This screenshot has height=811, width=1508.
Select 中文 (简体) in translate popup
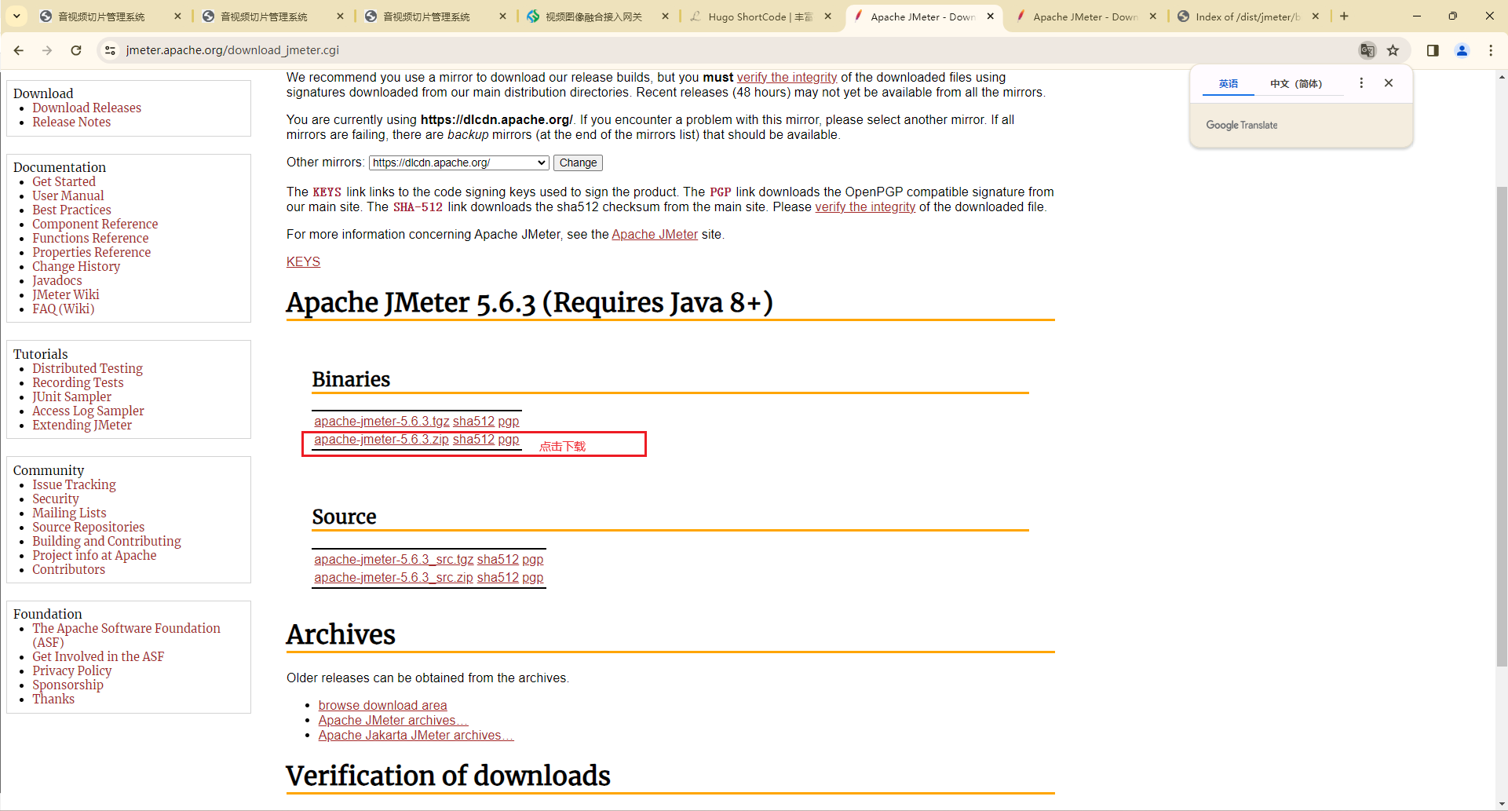[1296, 84]
